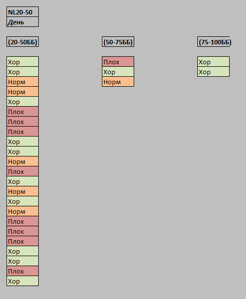
Task: Click the third Норм cell in (20-50ББ) column
Action: tap(23, 161)
